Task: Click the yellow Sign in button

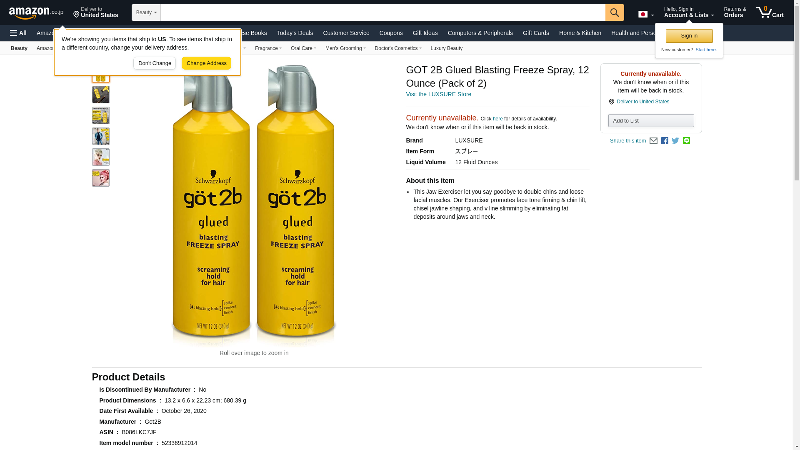Action: pyautogui.click(x=689, y=36)
